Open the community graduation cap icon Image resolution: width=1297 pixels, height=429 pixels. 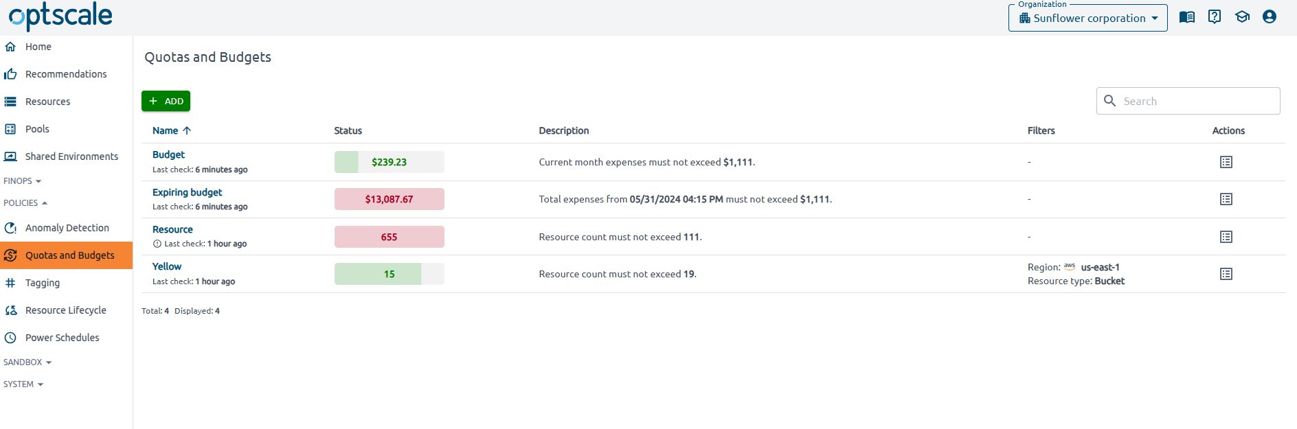point(1242,17)
